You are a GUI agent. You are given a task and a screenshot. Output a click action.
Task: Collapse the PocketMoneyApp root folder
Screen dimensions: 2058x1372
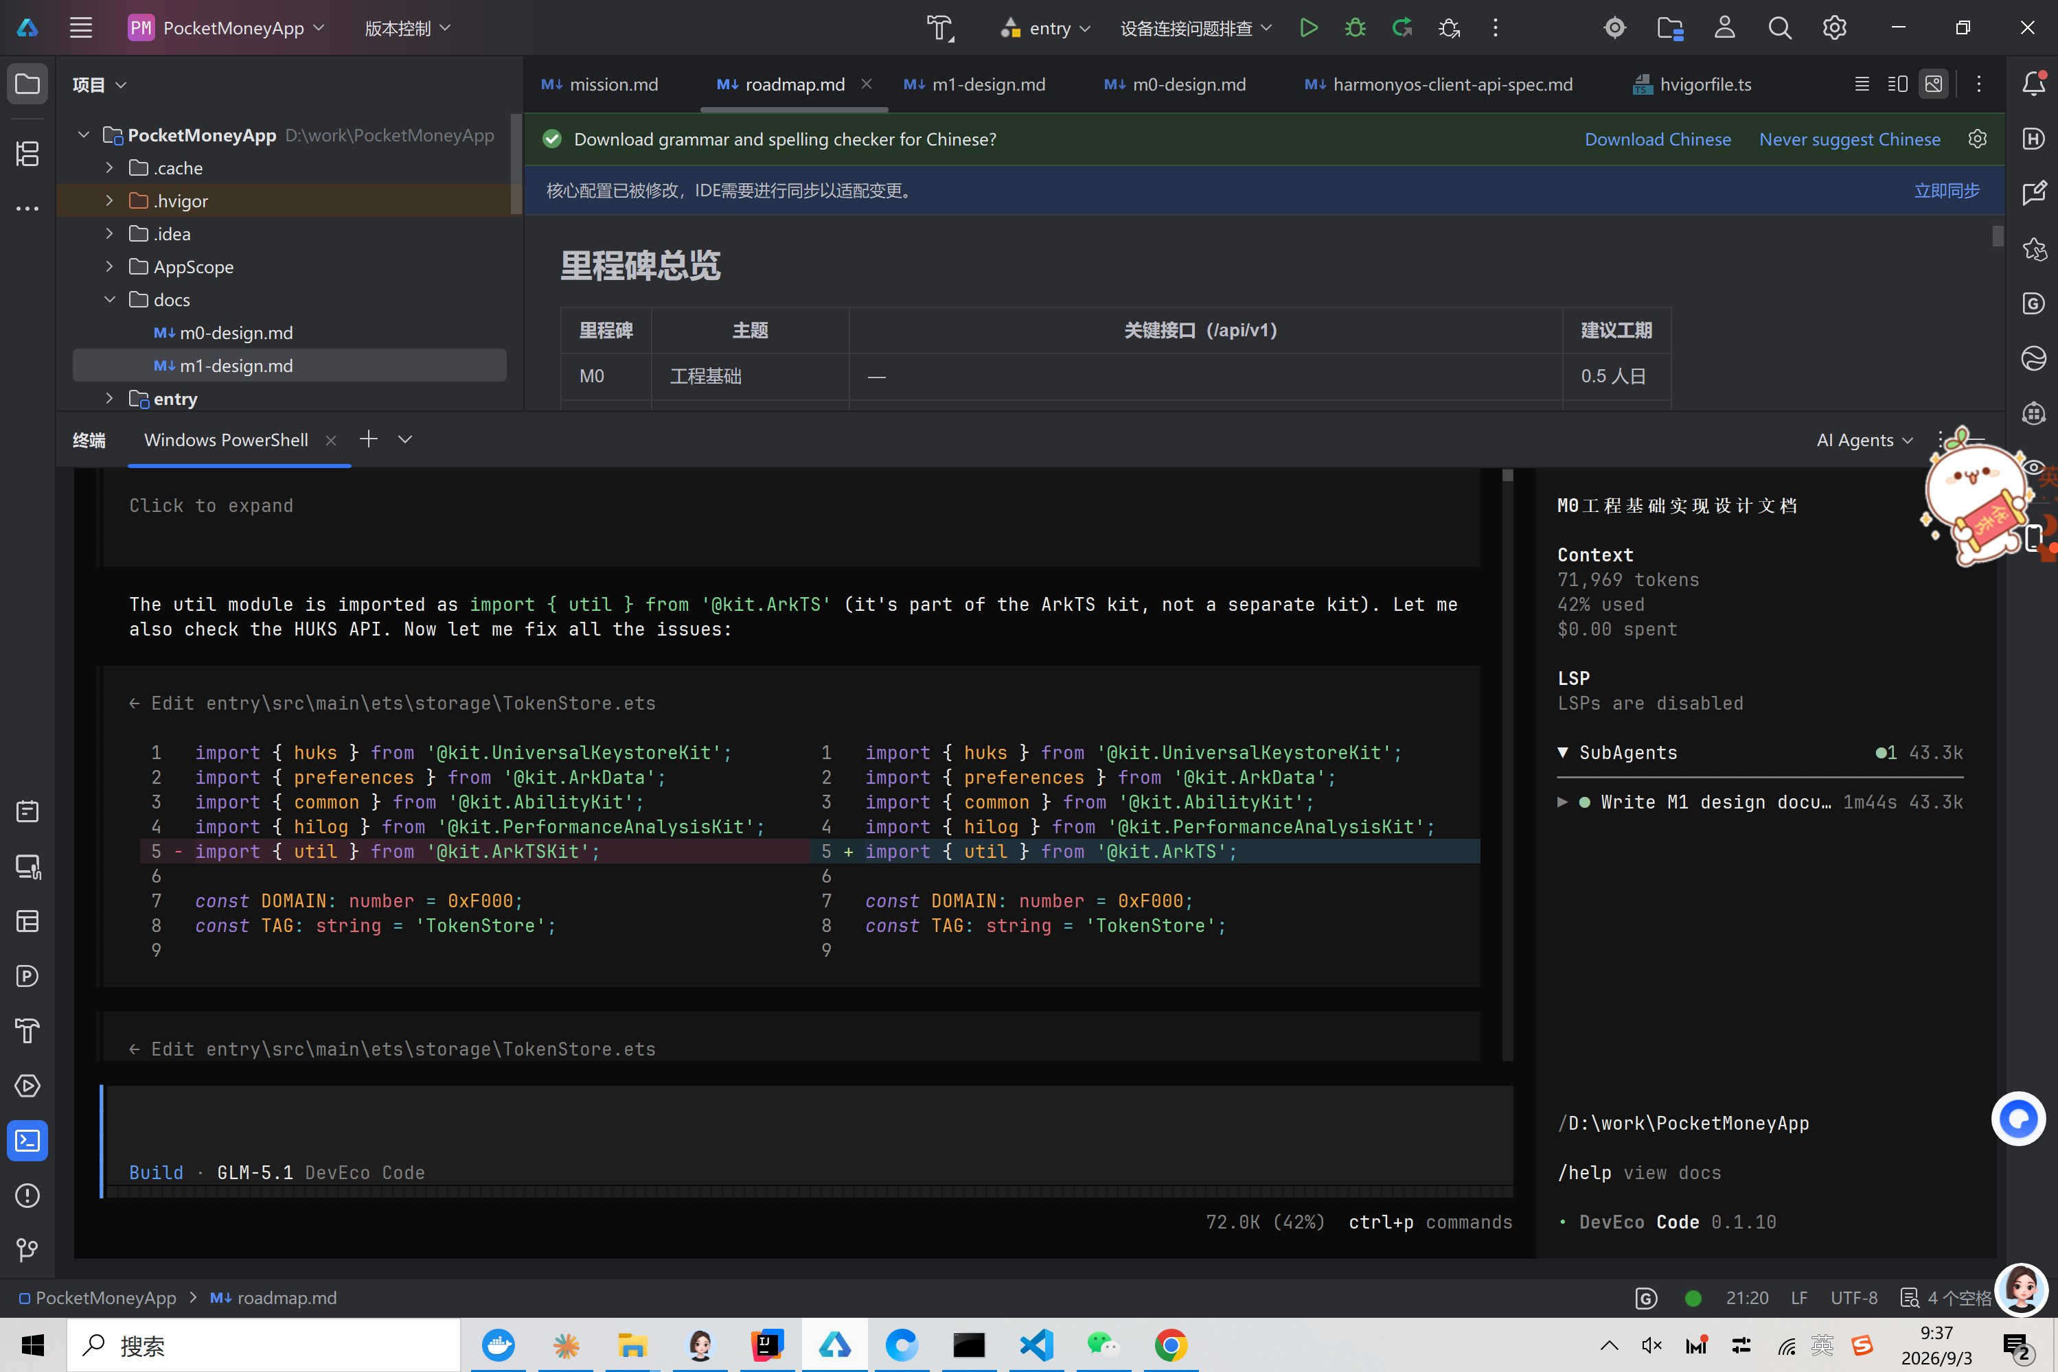pos(84,135)
